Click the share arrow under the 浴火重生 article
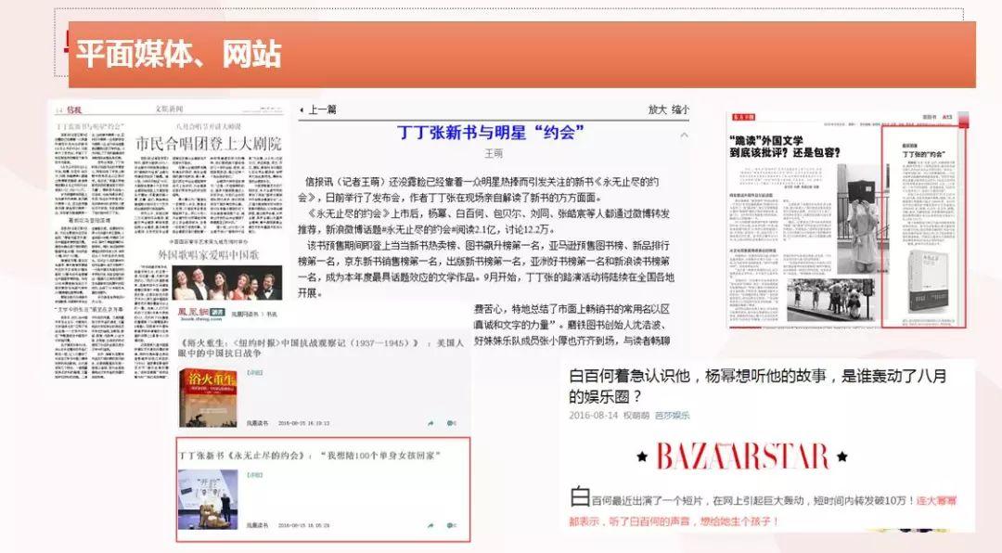This screenshot has width=1002, height=553. [430, 423]
